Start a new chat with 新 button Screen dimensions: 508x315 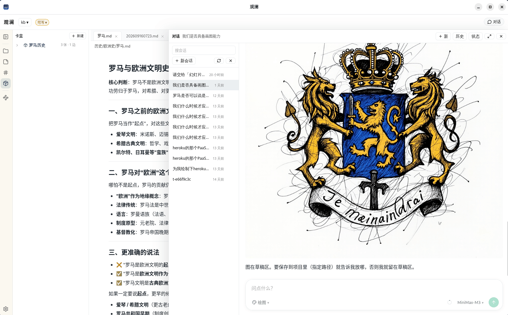443,36
